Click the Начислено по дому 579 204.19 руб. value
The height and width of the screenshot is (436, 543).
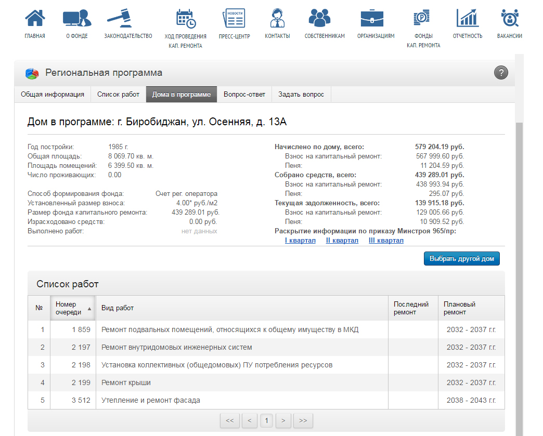coord(439,147)
